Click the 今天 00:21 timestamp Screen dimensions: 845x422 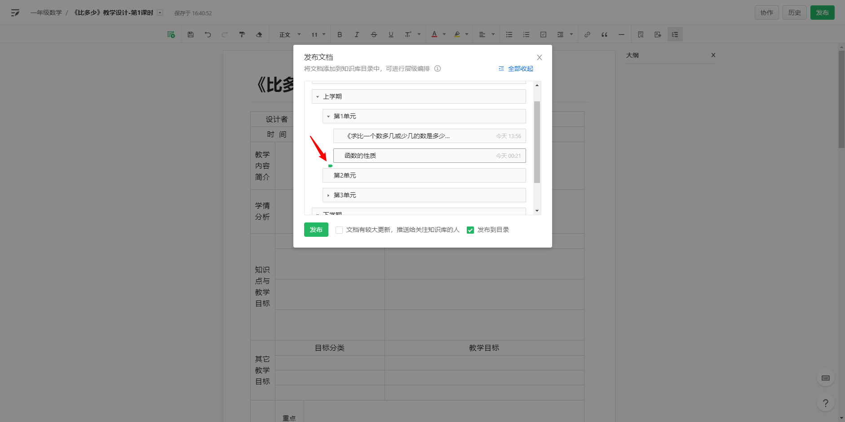(509, 156)
